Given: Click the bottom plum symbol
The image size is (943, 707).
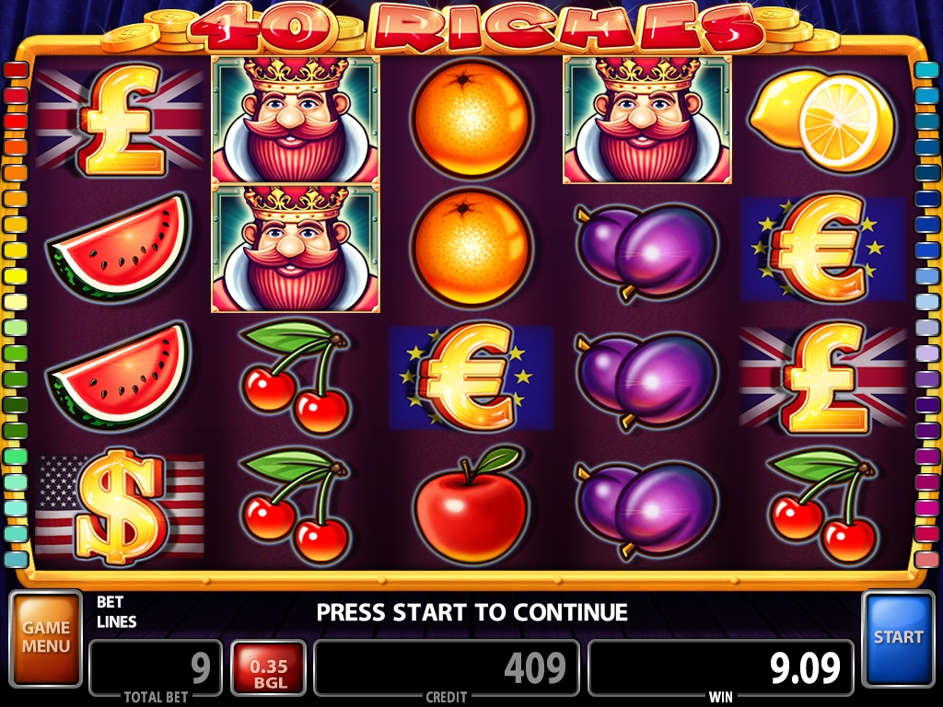Looking at the screenshot, I should point(647,507).
